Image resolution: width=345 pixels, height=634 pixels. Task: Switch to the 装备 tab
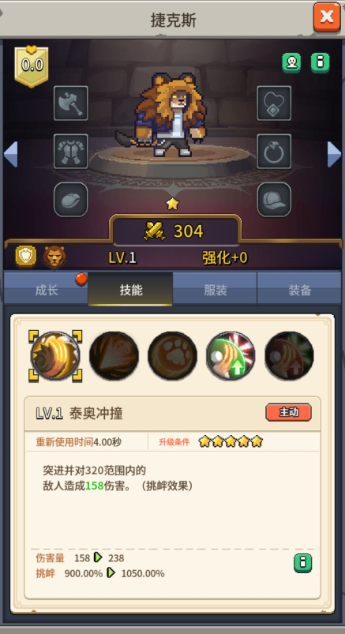tap(299, 289)
